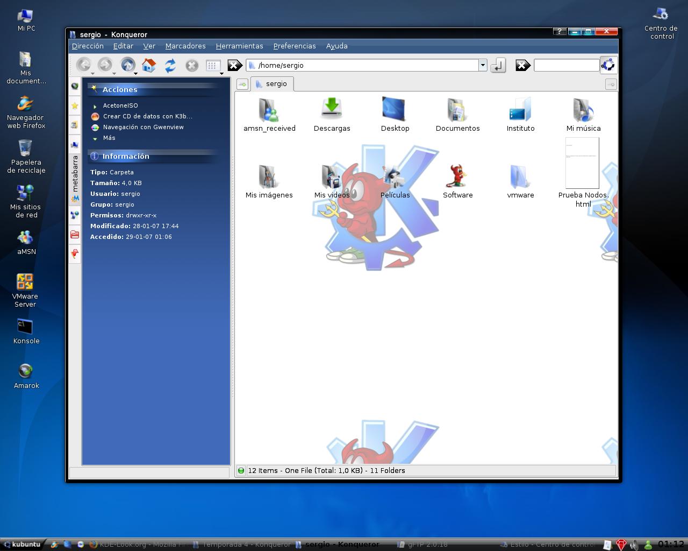This screenshot has width=688, height=551.
Task: Open the Desktop folder
Action: [x=395, y=115]
